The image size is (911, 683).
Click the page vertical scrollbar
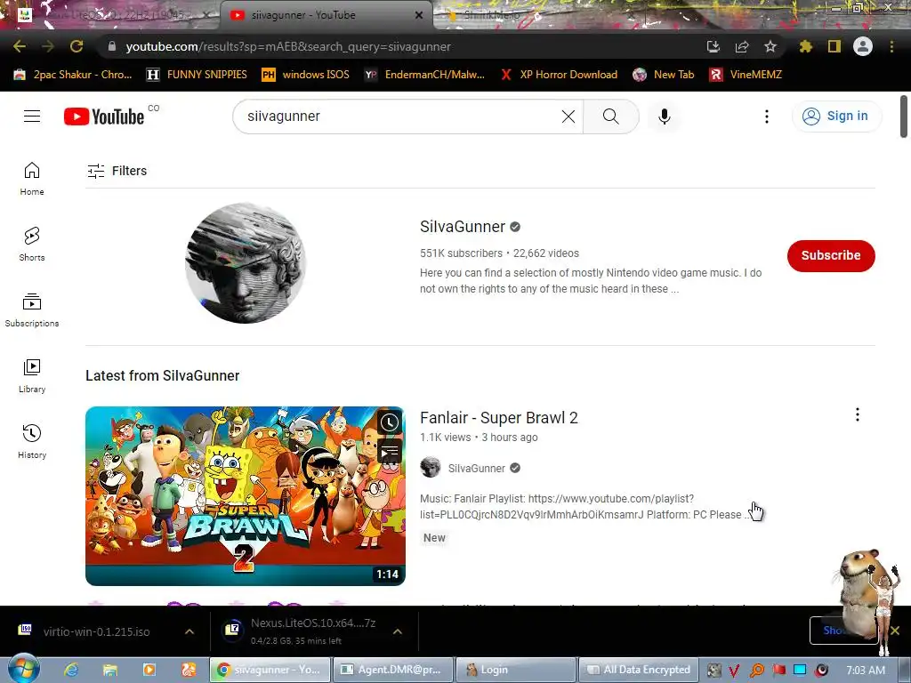click(x=904, y=117)
